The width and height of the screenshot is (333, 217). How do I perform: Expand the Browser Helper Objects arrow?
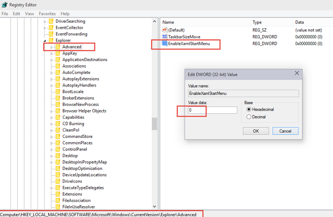51,111
